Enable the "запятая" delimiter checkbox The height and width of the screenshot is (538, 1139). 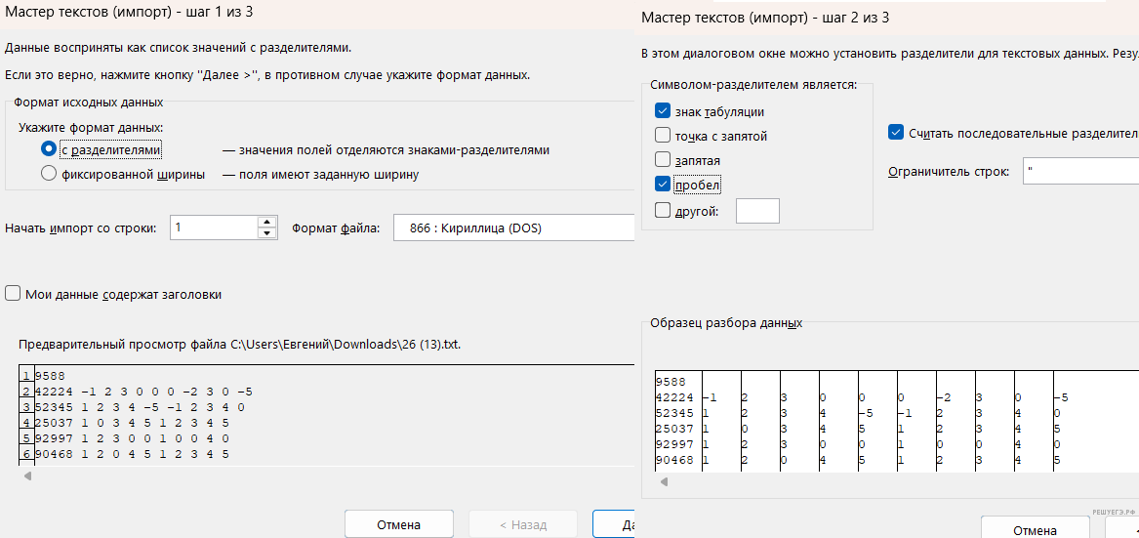(664, 159)
